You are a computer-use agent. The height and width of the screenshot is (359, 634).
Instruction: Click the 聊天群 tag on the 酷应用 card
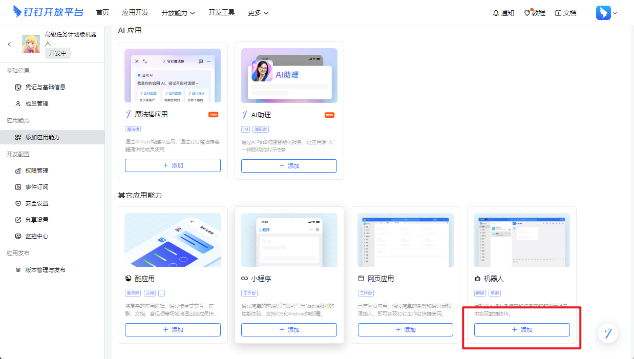click(x=133, y=293)
